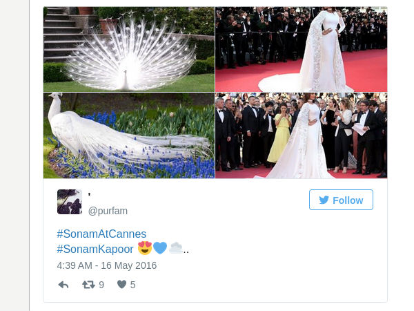The height and width of the screenshot is (311, 414).
Task: Open the top red carpet white gown photo
Action: (x=302, y=49)
